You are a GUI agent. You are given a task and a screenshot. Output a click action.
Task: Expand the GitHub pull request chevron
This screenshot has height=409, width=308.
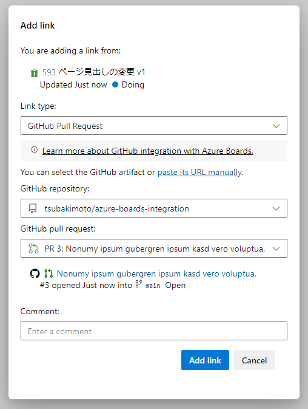pos(276,249)
